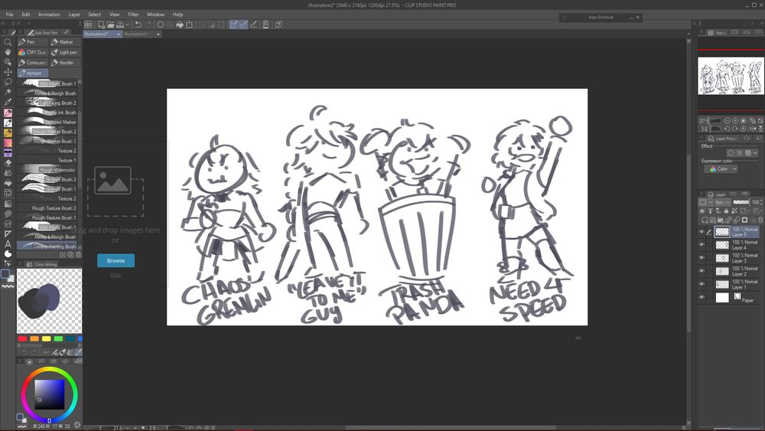Open the Filter menu
765x431 pixels.
[x=133, y=14]
